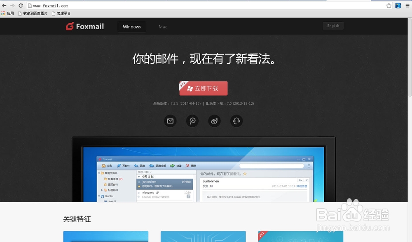Open the blue browser extension icon
The width and height of the screenshot is (412, 242).
tap(398, 5)
